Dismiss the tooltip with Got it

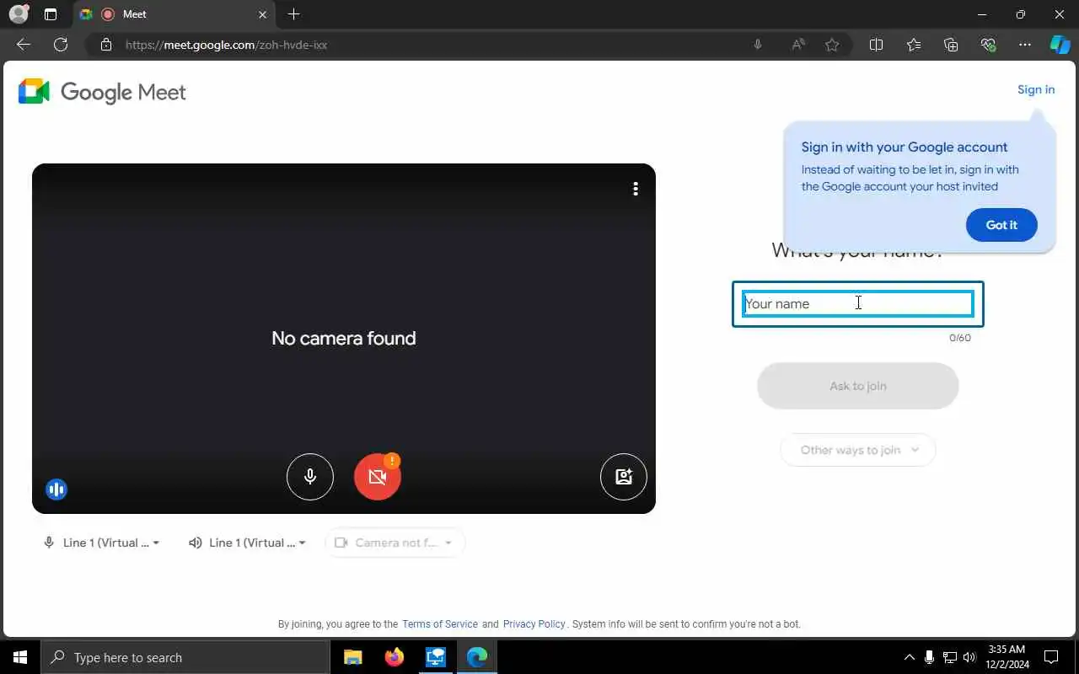click(1001, 225)
